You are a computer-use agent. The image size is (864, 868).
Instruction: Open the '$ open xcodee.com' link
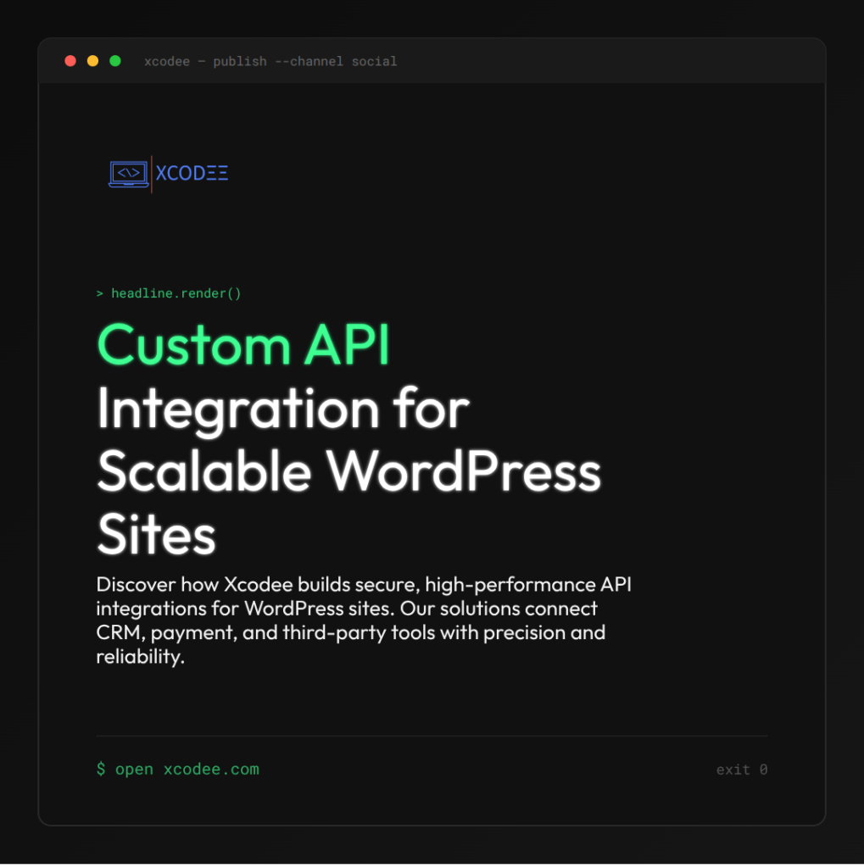(178, 769)
